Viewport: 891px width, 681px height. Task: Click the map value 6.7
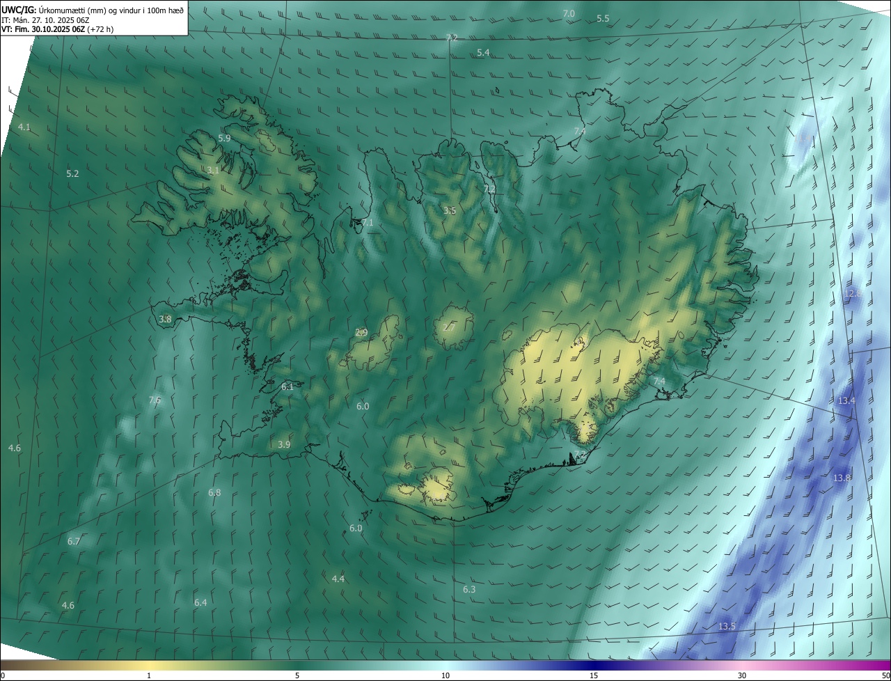(74, 542)
